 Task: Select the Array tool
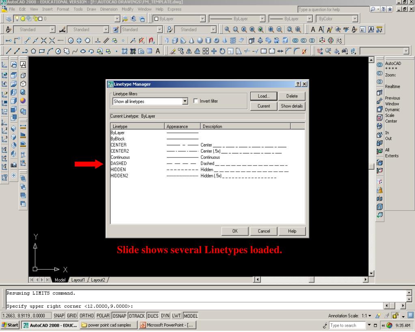pos(206,51)
